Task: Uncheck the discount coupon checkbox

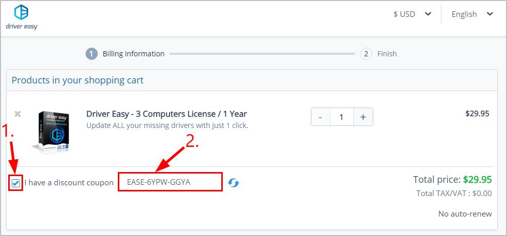Action: click(x=16, y=183)
